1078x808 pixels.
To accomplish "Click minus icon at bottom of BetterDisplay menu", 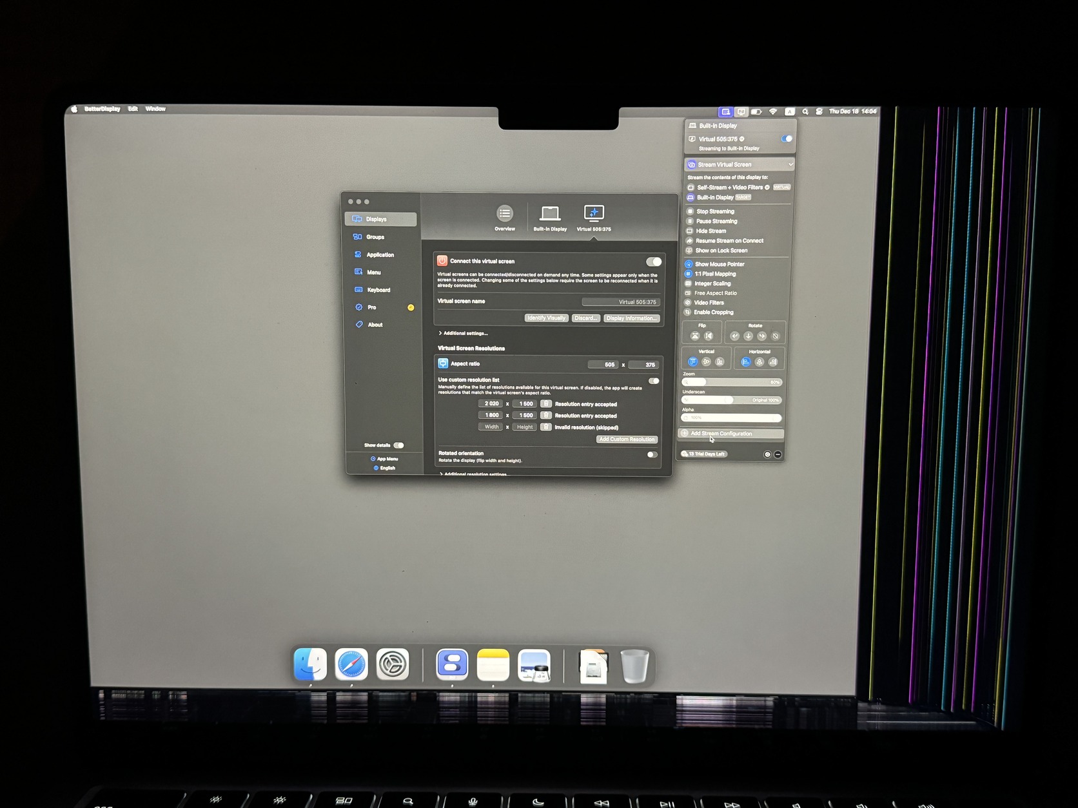I will 778,454.
